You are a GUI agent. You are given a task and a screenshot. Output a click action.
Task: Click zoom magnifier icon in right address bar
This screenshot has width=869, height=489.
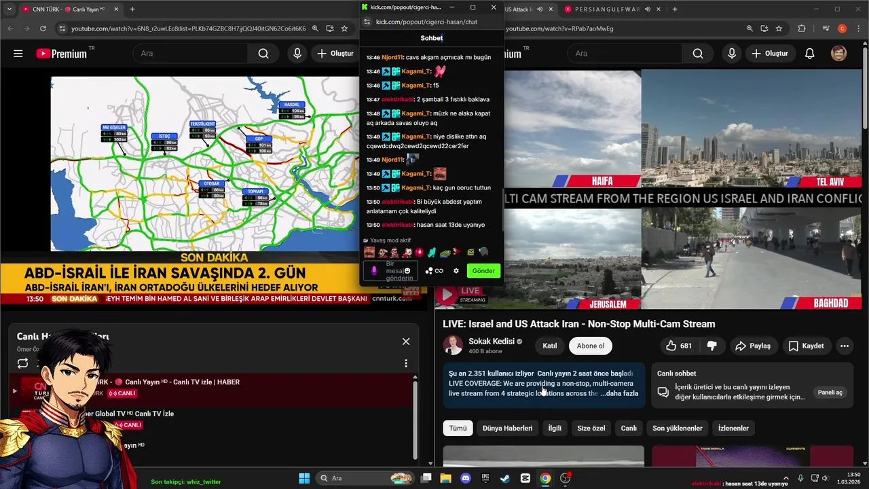pos(750,29)
